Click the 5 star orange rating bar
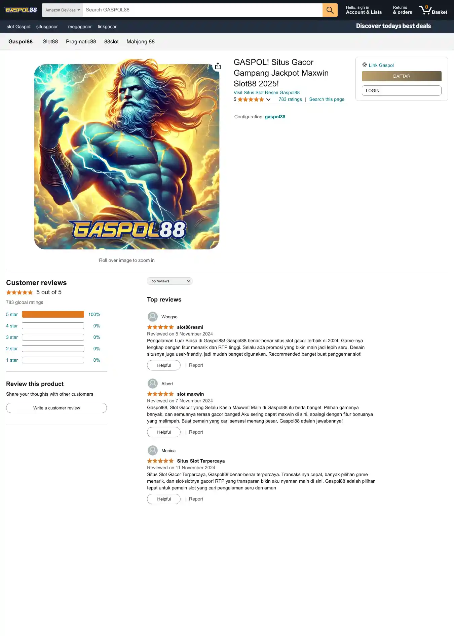 click(53, 314)
